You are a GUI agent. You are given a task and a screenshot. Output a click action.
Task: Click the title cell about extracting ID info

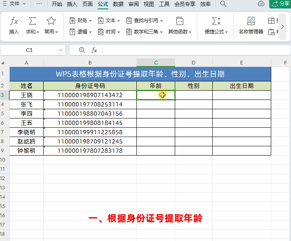coord(140,74)
